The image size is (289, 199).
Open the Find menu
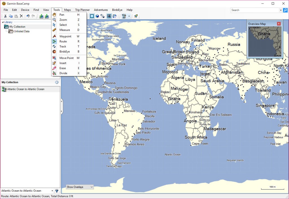[x=36, y=10]
